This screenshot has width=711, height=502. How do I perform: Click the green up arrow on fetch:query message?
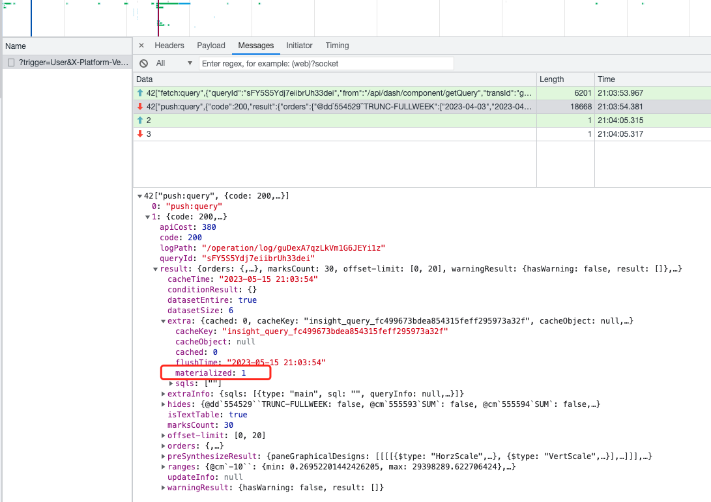139,93
